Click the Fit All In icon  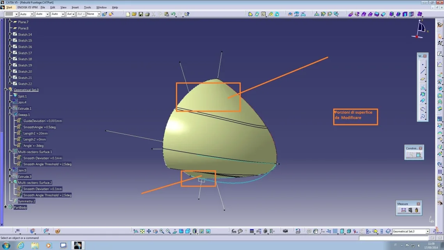pyautogui.click(x=142, y=231)
